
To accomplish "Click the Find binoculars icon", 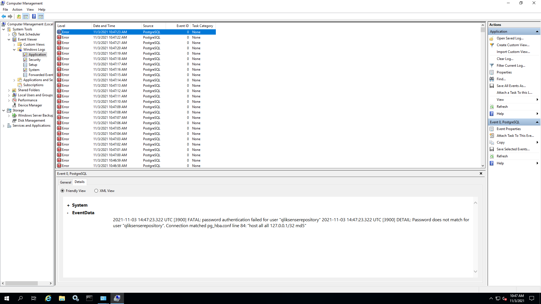I will tap(492, 79).
